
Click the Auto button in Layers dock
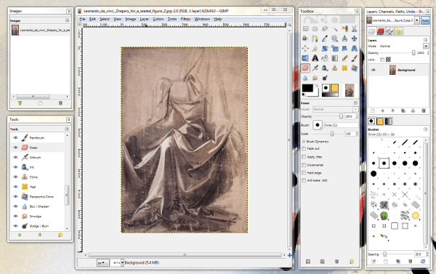click(x=425, y=20)
